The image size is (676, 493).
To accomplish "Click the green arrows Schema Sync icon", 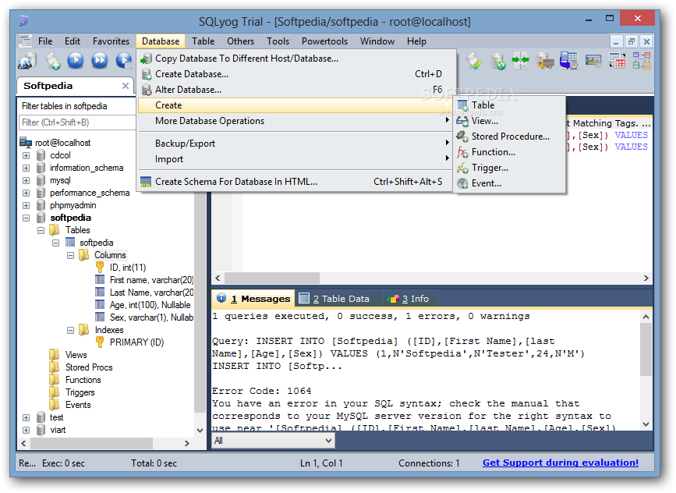I will point(520,60).
